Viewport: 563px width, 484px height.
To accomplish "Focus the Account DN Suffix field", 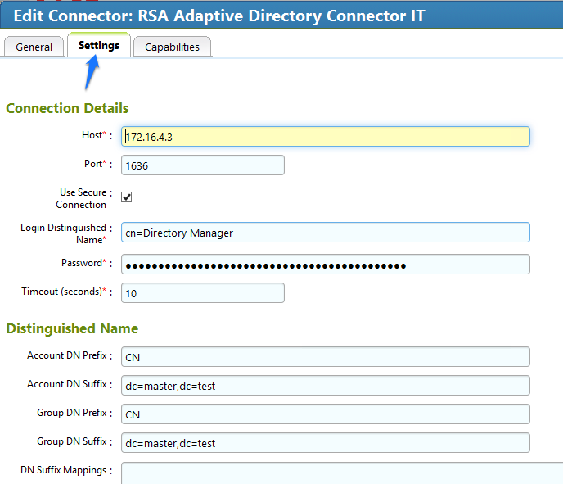I will coord(326,386).
